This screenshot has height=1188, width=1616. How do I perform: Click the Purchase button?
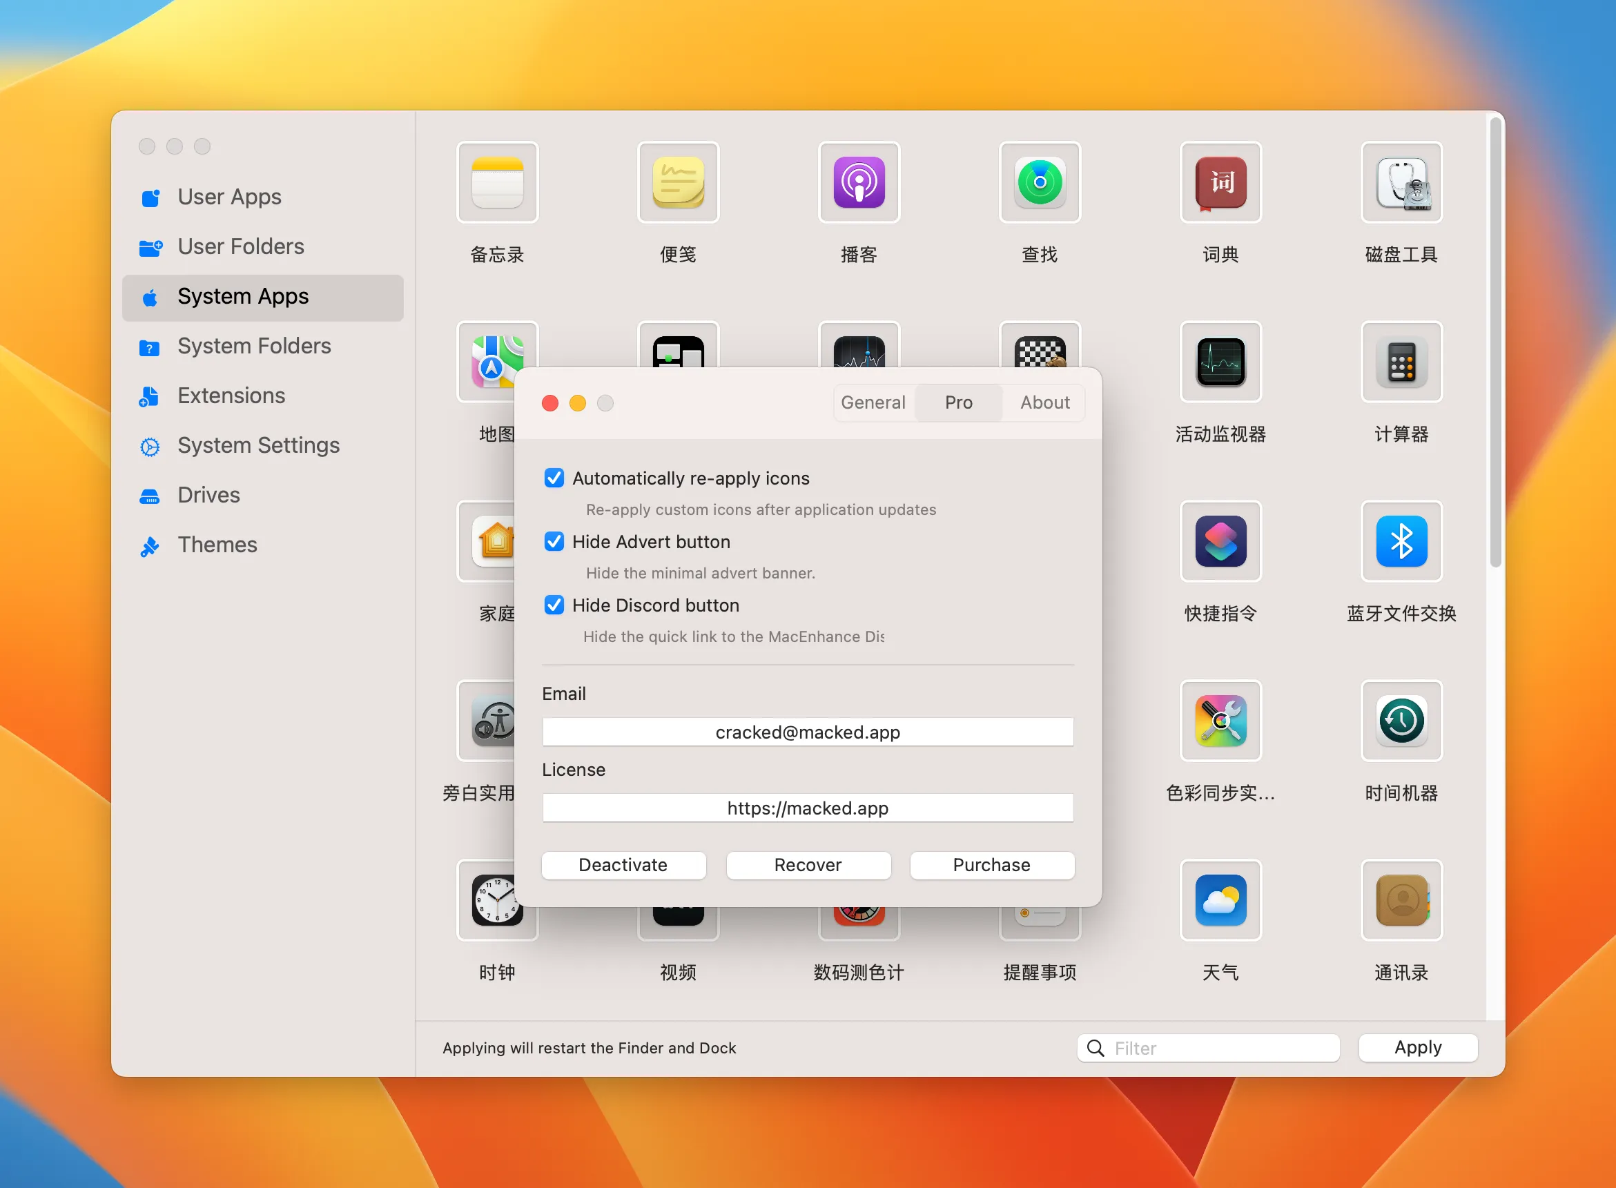click(x=992, y=865)
